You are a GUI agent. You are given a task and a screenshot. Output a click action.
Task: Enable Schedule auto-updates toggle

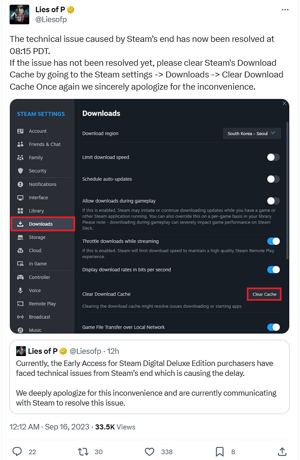[273, 179]
